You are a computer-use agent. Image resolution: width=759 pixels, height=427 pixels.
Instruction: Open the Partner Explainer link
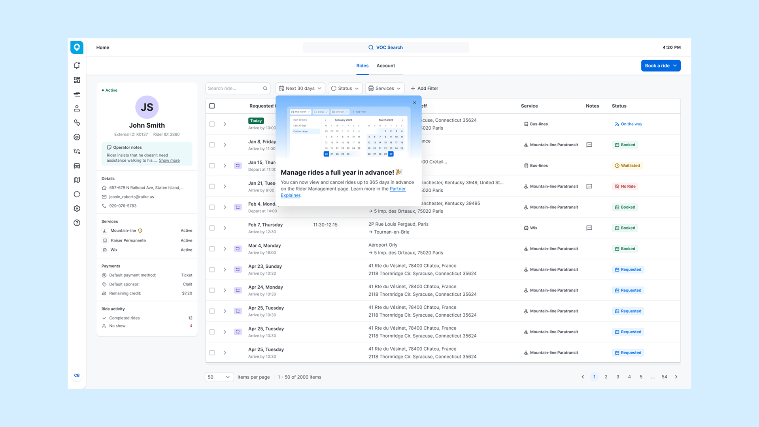[x=397, y=189]
